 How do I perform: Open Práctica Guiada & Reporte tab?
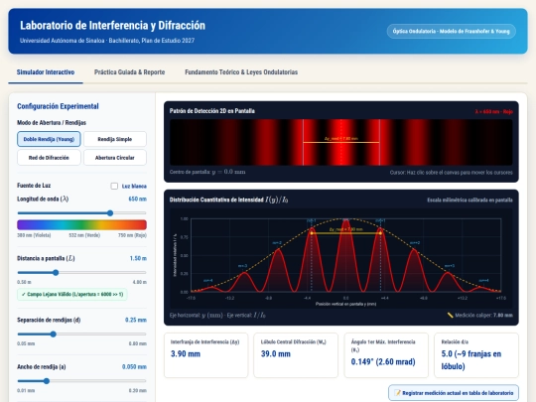pos(130,72)
